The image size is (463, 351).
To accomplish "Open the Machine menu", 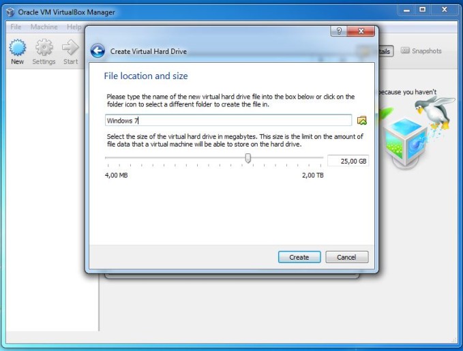I will pos(44,27).
